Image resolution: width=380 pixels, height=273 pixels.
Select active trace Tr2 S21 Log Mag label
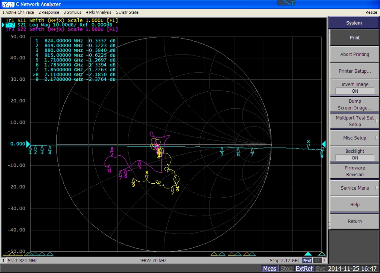point(59,25)
